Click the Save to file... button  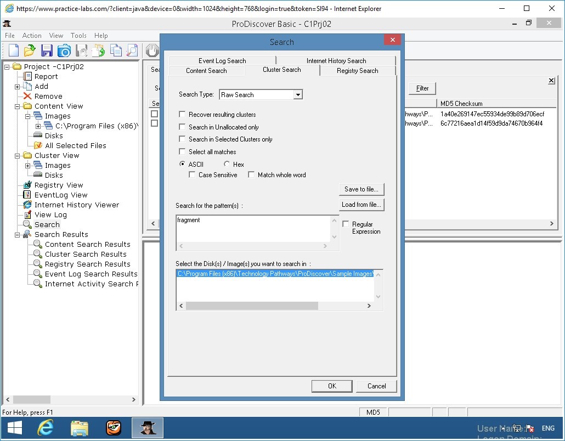[x=361, y=189]
